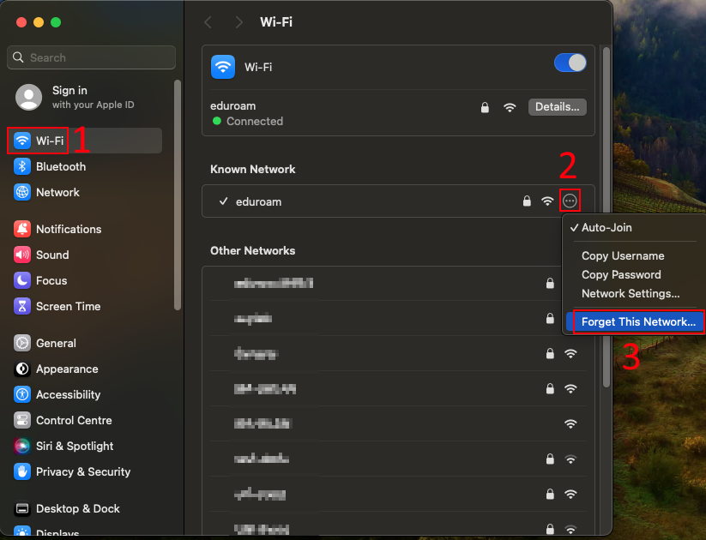This screenshot has height=540, width=706.
Task: Select the Network globe icon
Action: pos(22,192)
